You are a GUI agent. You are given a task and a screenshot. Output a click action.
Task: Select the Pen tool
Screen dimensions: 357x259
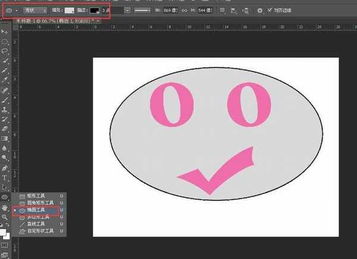(5, 167)
